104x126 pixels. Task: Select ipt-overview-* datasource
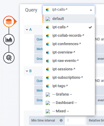pyautogui.click(x=69, y=52)
